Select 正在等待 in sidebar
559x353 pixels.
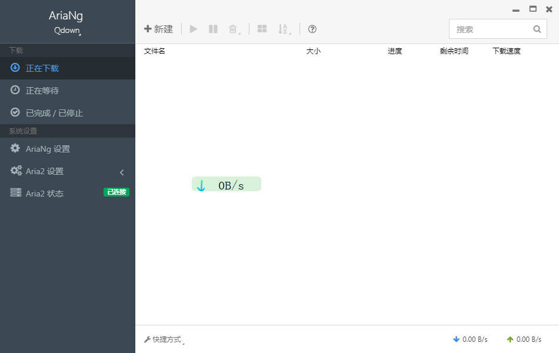point(42,90)
